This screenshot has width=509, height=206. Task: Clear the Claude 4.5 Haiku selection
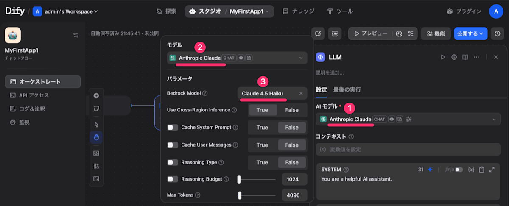301,93
